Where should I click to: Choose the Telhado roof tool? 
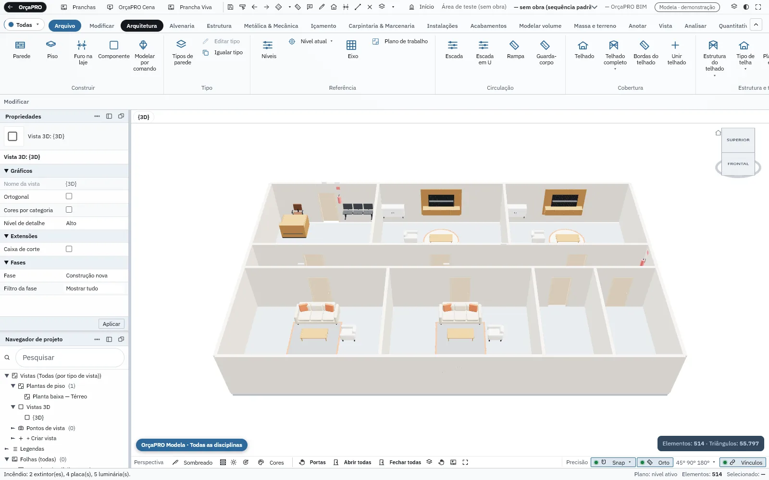(x=583, y=49)
